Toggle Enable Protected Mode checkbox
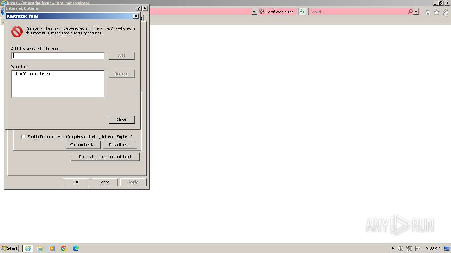This screenshot has height=253, width=451. (24, 137)
